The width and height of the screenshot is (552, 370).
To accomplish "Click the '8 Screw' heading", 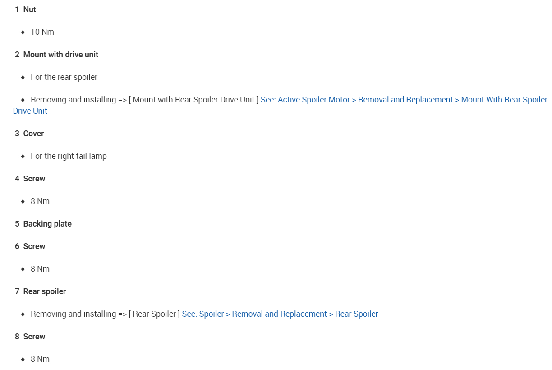I will (x=30, y=337).
